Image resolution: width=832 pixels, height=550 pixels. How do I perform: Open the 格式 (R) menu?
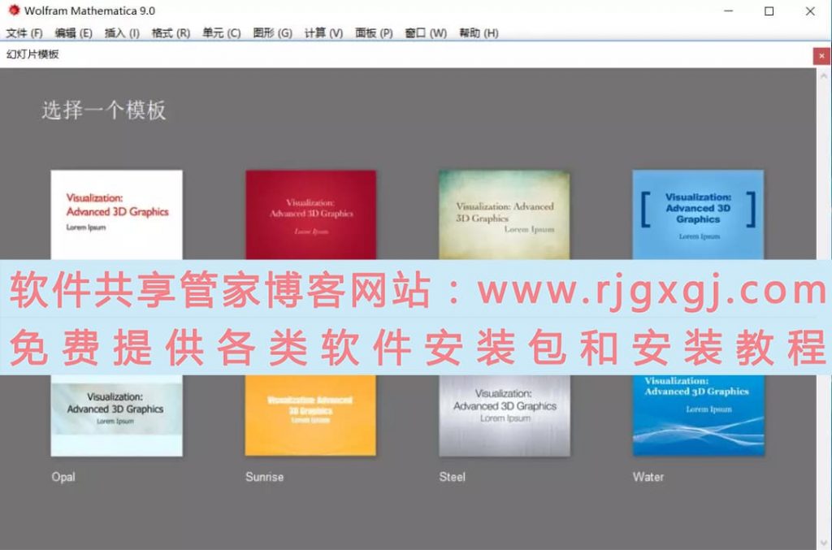pyautogui.click(x=171, y=32)
